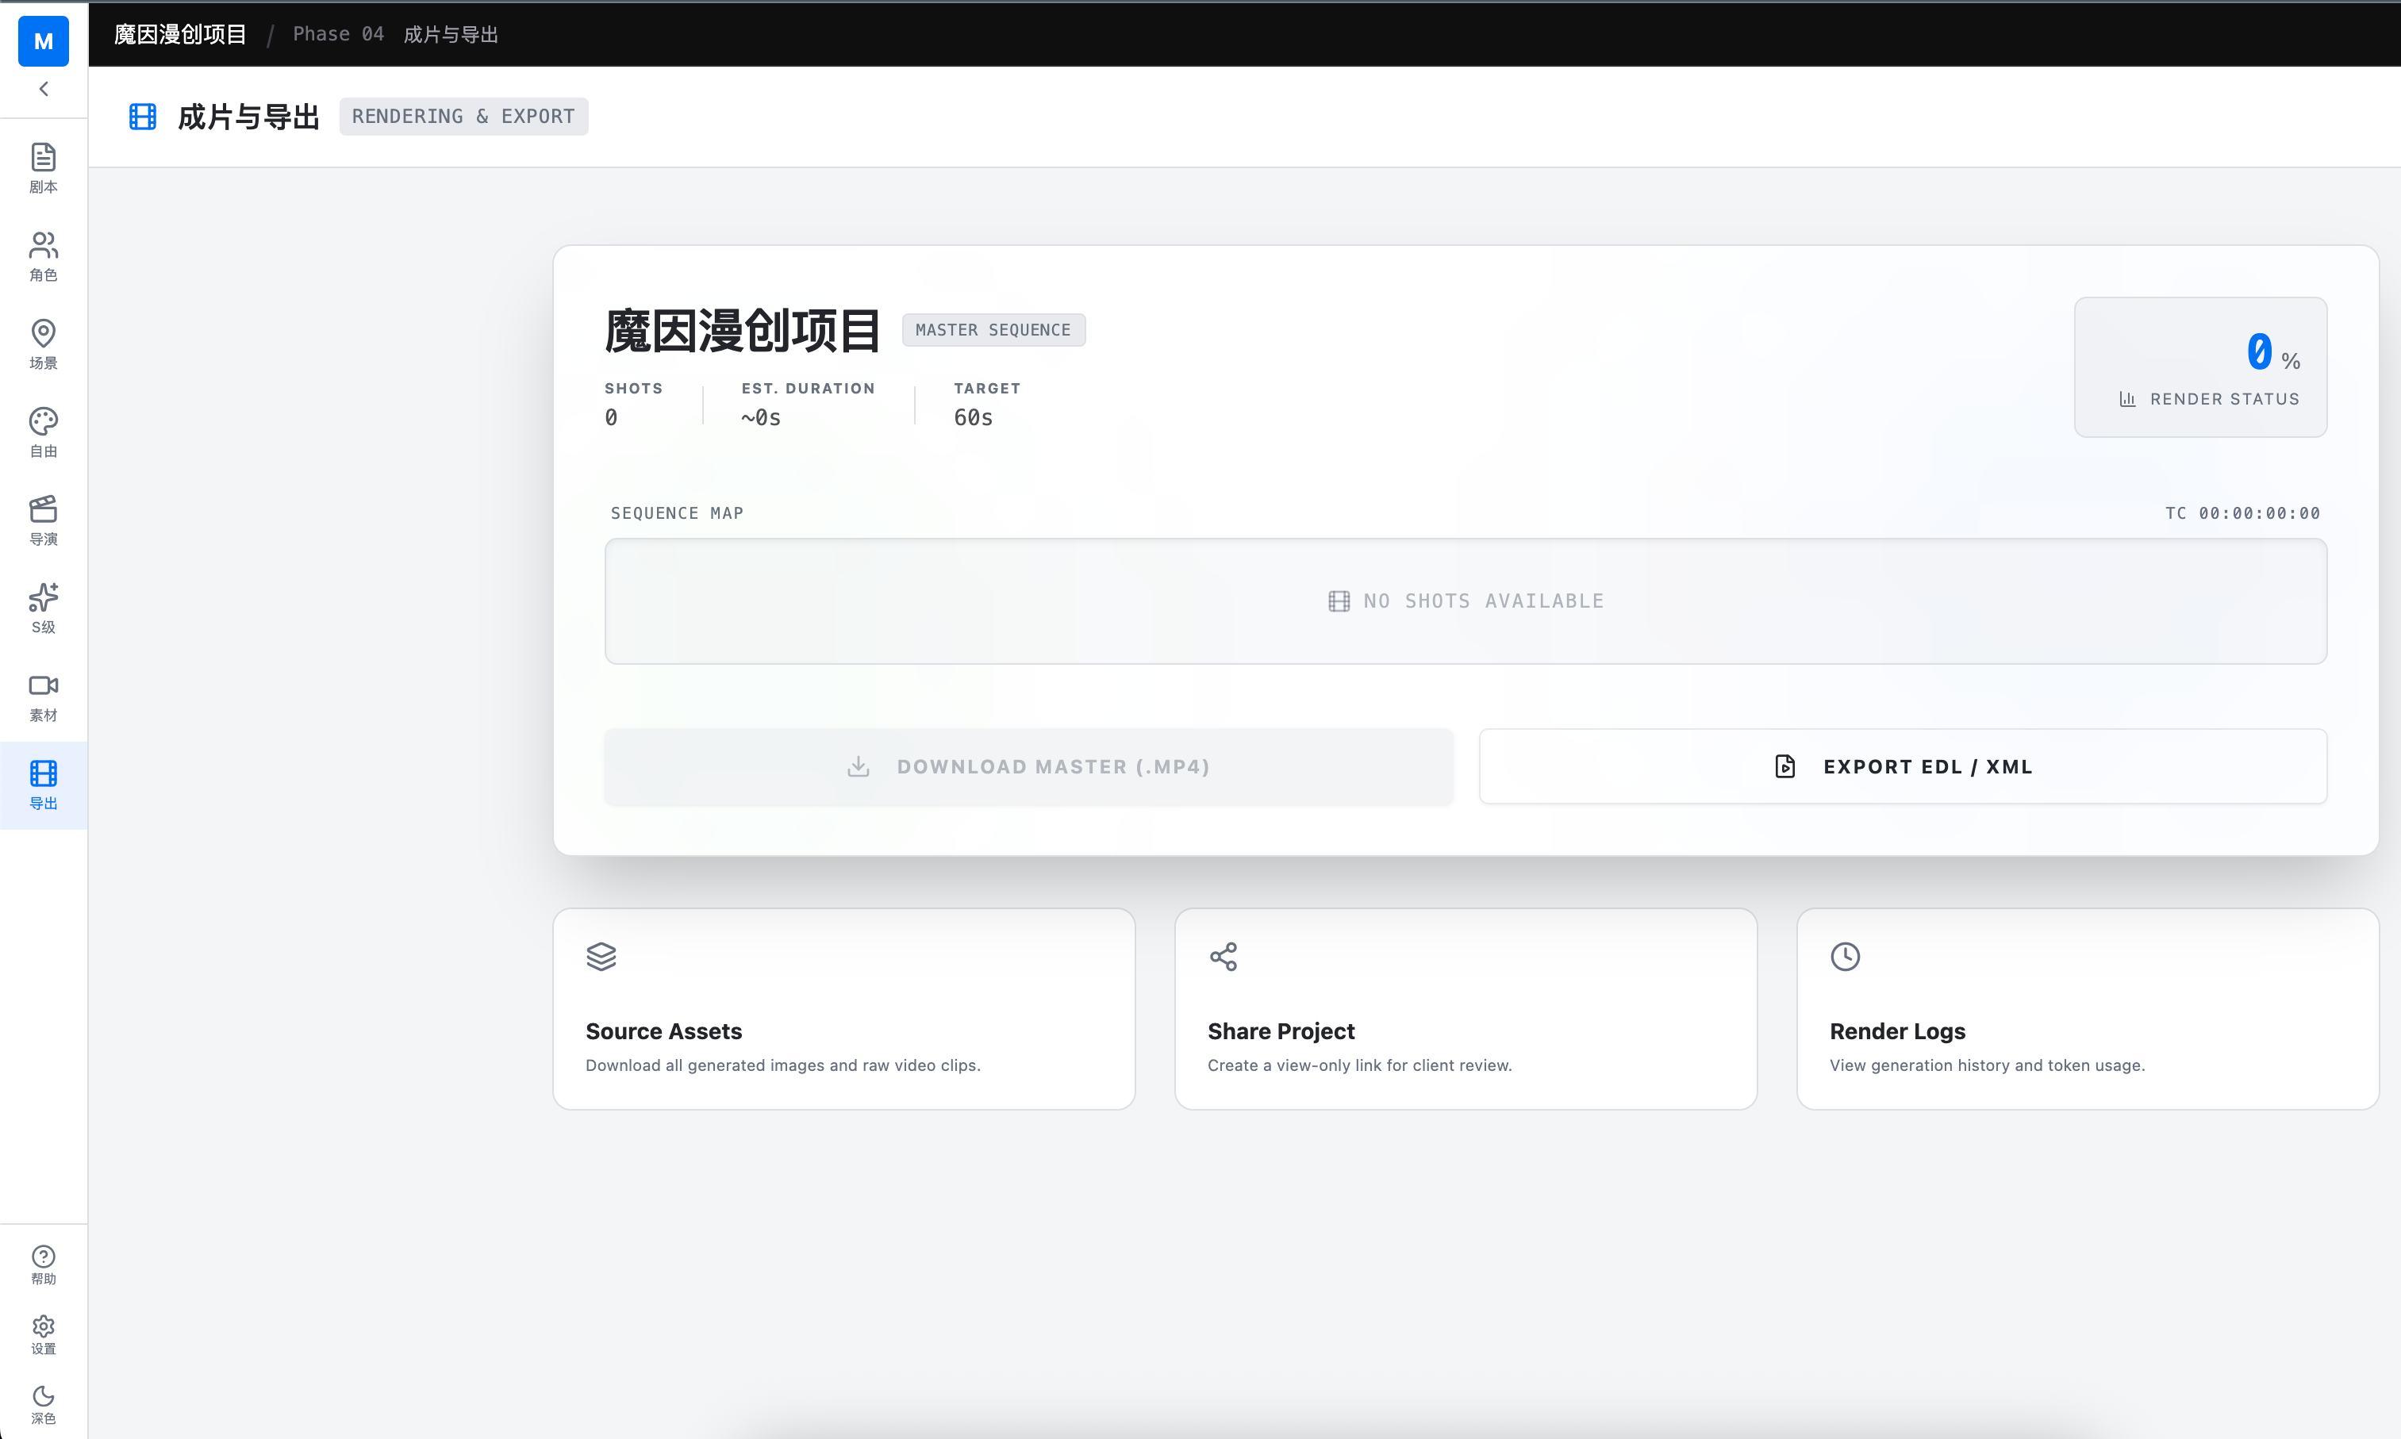Open the 导演 clapperboard section
The width and height of the screenshot is (2401, 1439).
tap(43, 520)
